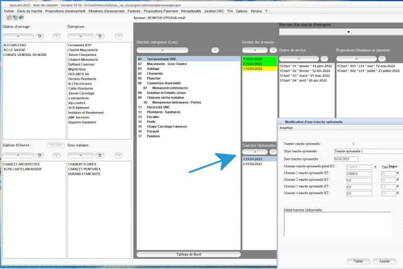Image resolution: width=403 pixels, height=269 pixels.
Task: Add a Sous-traitant with the + button
Action: click(81, 155)
